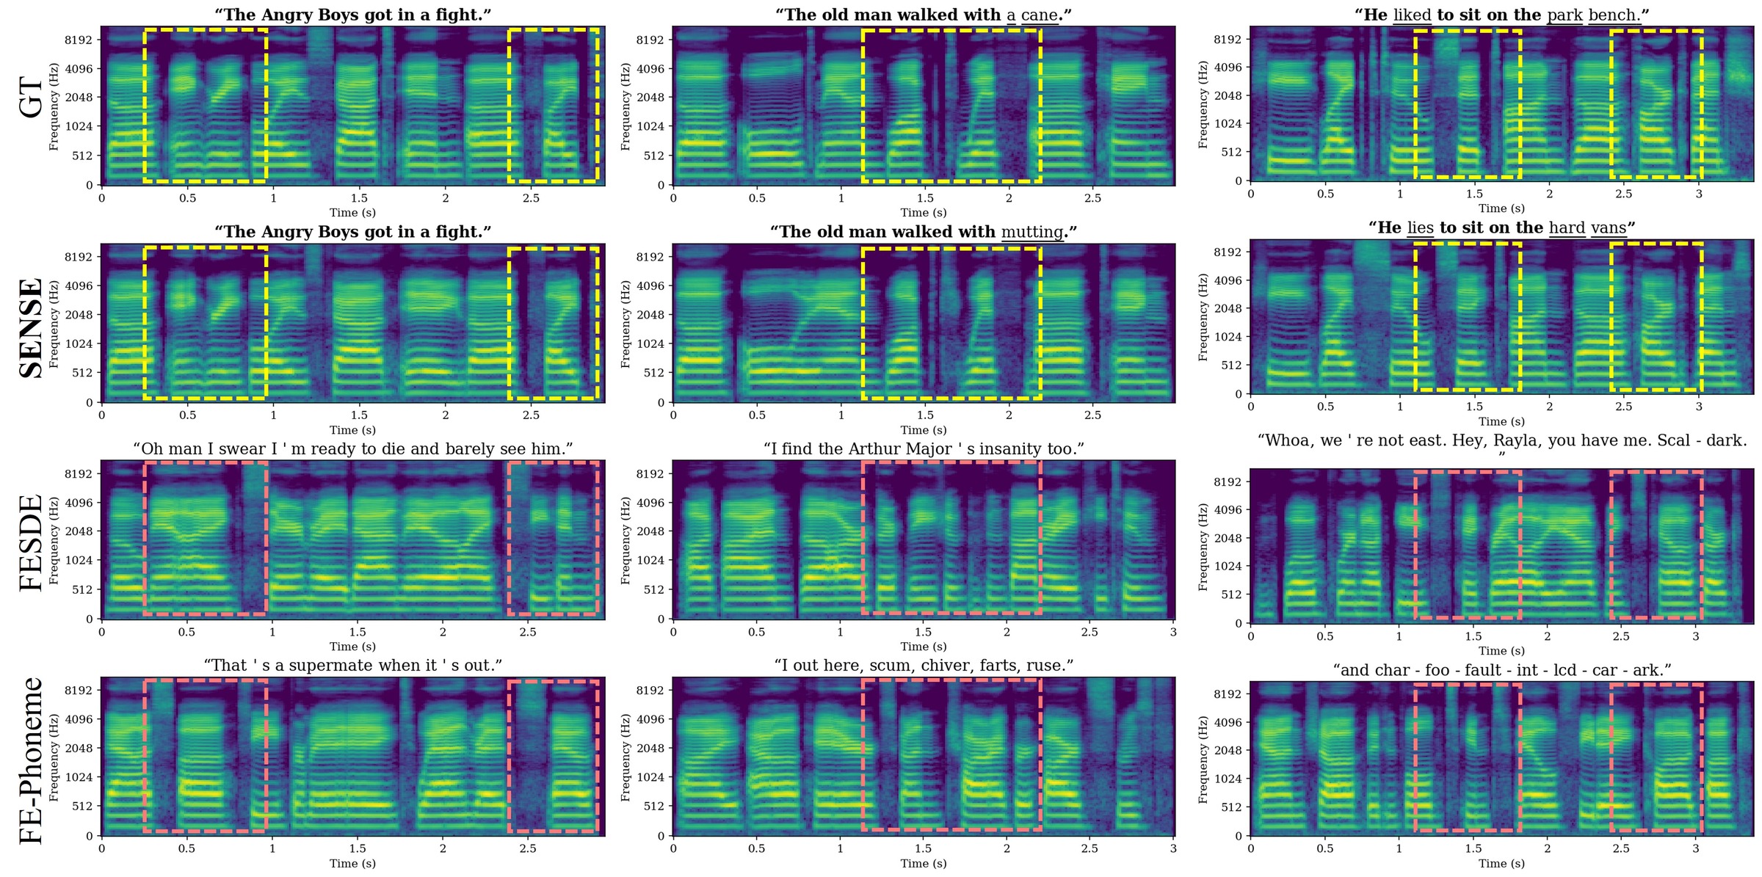
Task: Click the title "The Angry Boys got in a fight." above GT spectrogram
Action: point(352,15)
